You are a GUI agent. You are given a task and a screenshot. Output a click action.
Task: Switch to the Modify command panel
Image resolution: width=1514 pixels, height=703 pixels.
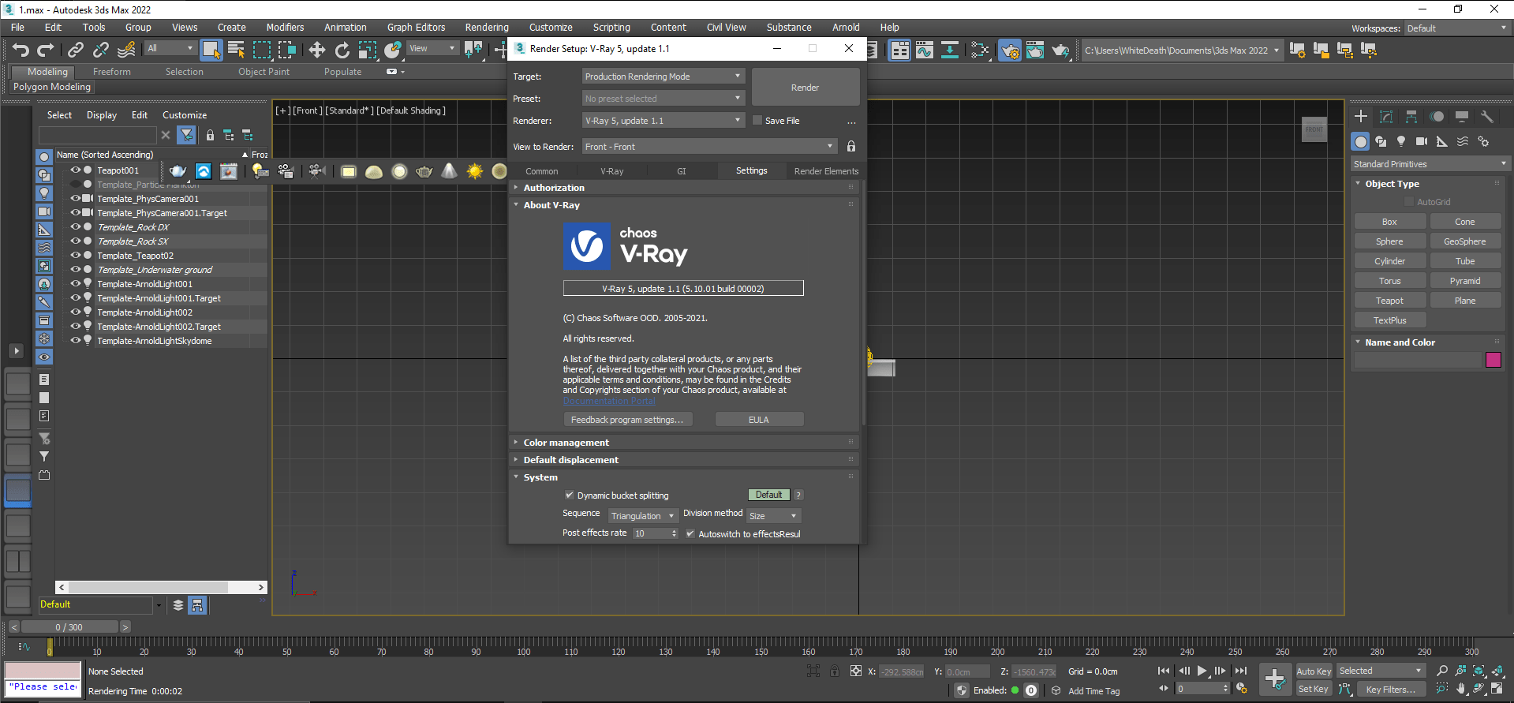1386,117
